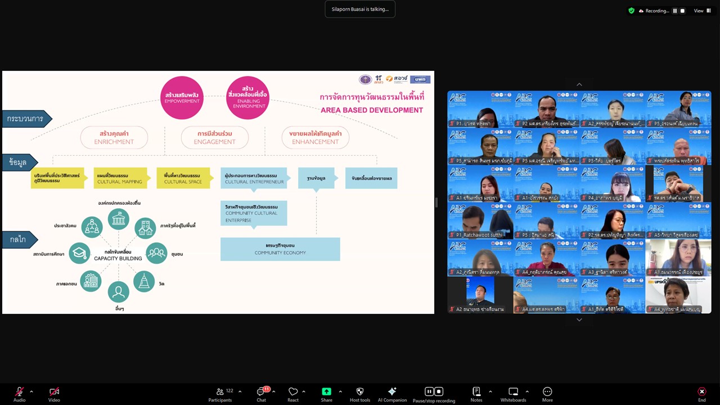Go to previous gallery page up arrow

tap(579, 85)
